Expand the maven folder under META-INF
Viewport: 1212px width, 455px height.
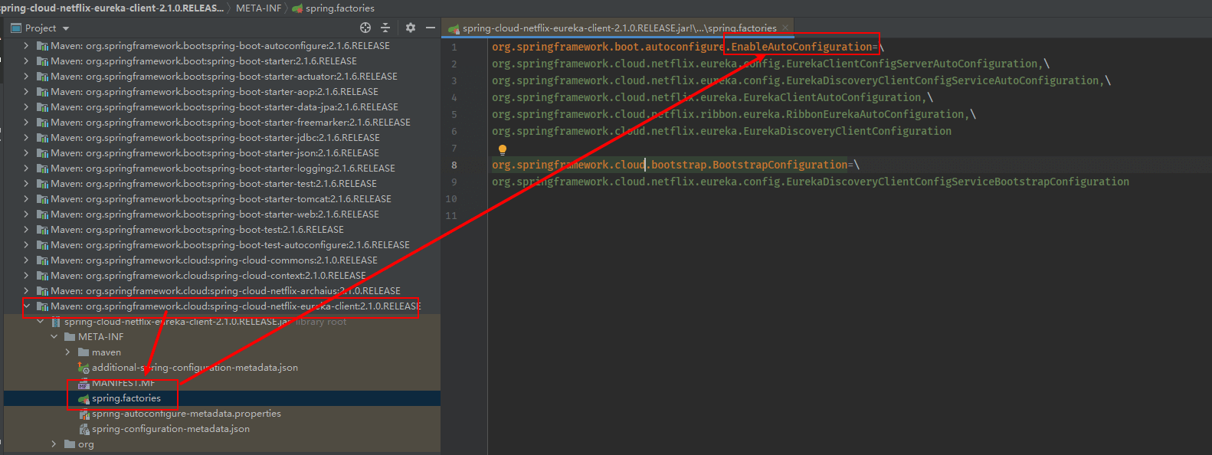coord(67,352)
